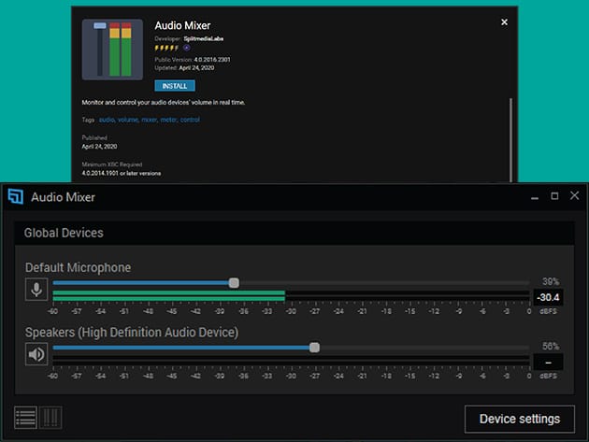Mute the Speakers device icon
The width and height of the screenshot is (589, 442).
click(x=36, y=354)
